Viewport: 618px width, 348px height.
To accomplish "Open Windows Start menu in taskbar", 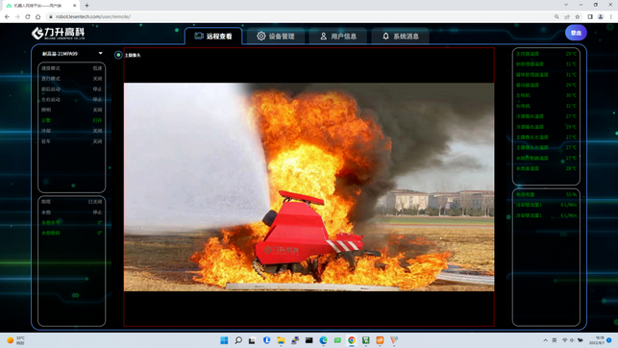I will (224, 340).
